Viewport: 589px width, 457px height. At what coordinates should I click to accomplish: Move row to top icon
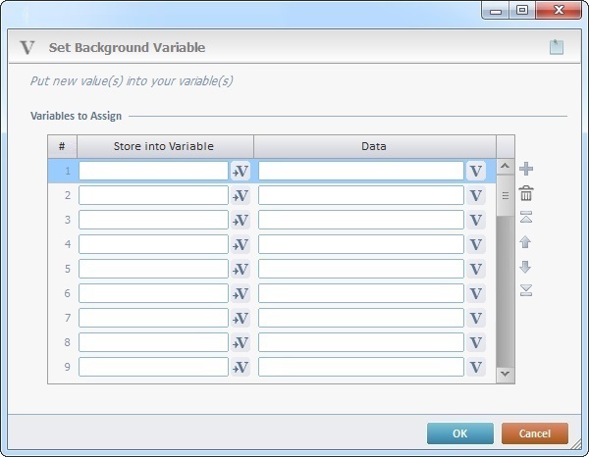coord(526,218)
